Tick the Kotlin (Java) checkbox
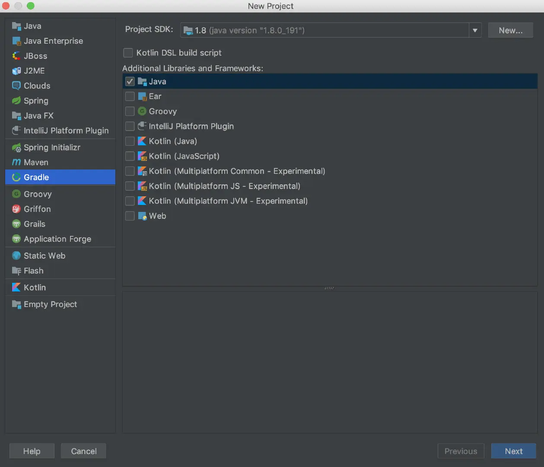This screenshot has width=544, height=467. click(x=130, y=141)
